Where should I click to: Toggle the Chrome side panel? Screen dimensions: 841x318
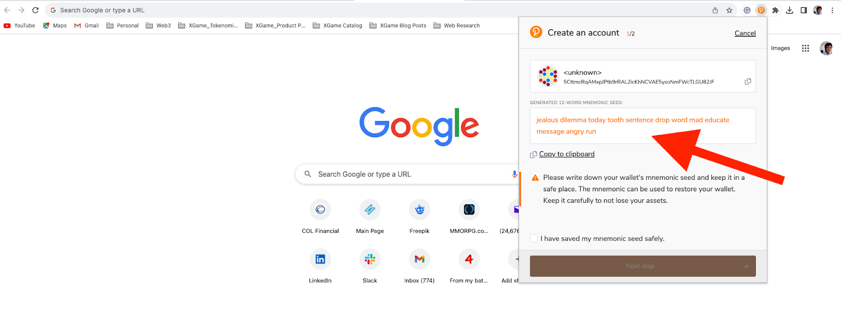pyautogui.click(x=804, y=10)
